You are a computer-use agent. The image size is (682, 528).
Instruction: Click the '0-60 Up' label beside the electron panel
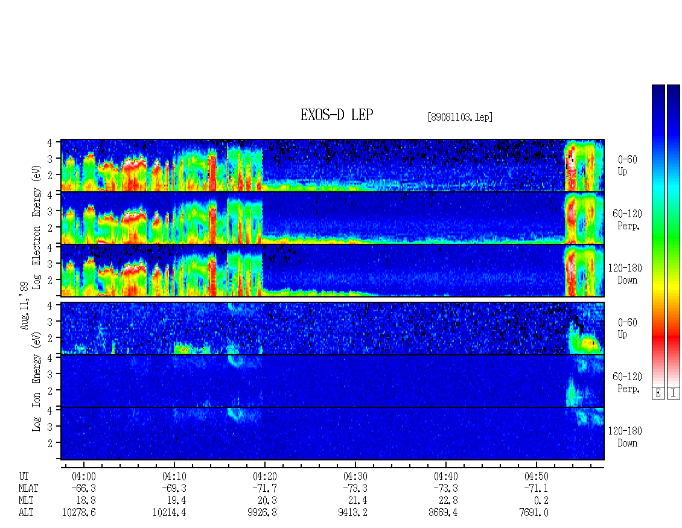[627, 165]
